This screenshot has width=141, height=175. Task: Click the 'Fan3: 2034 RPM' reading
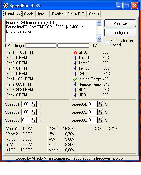click(x=20, y=90)
